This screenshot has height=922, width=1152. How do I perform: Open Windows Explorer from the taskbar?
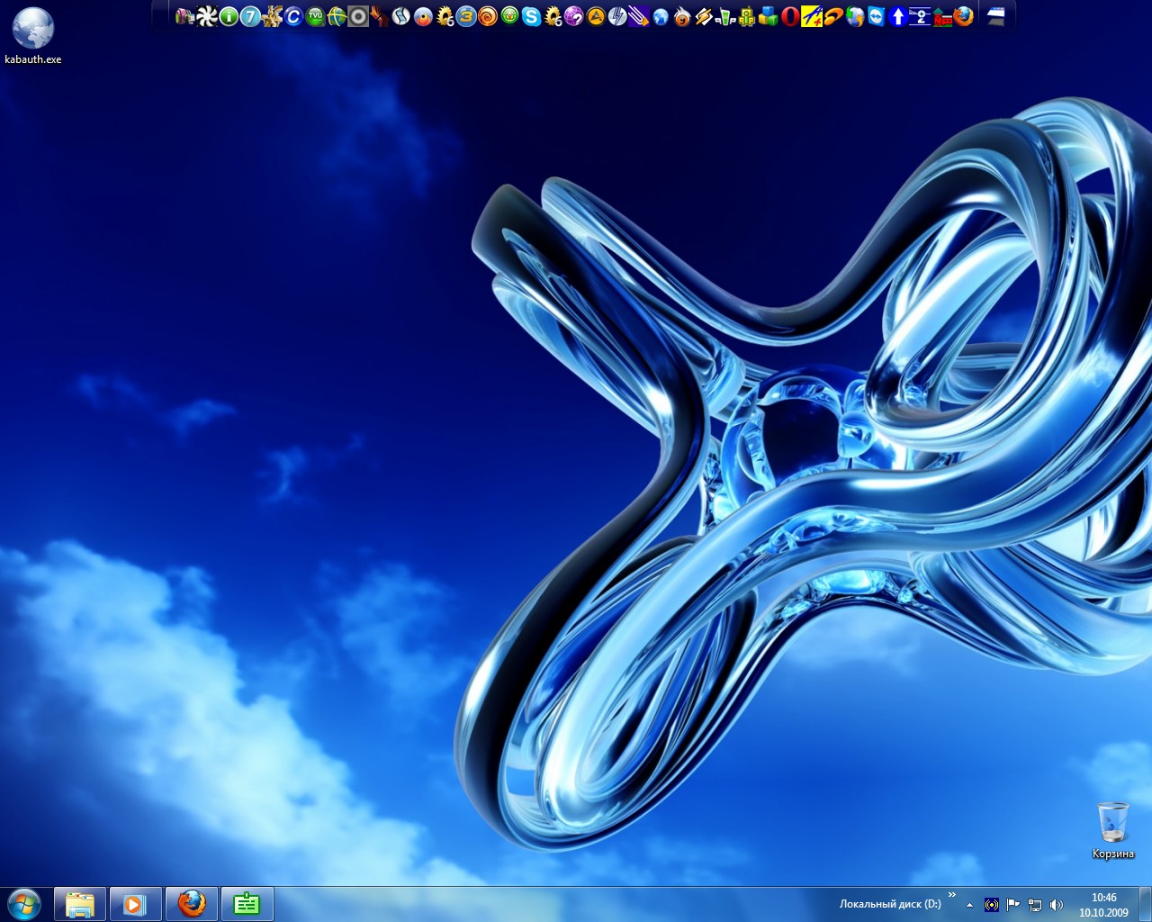[80, 904]
